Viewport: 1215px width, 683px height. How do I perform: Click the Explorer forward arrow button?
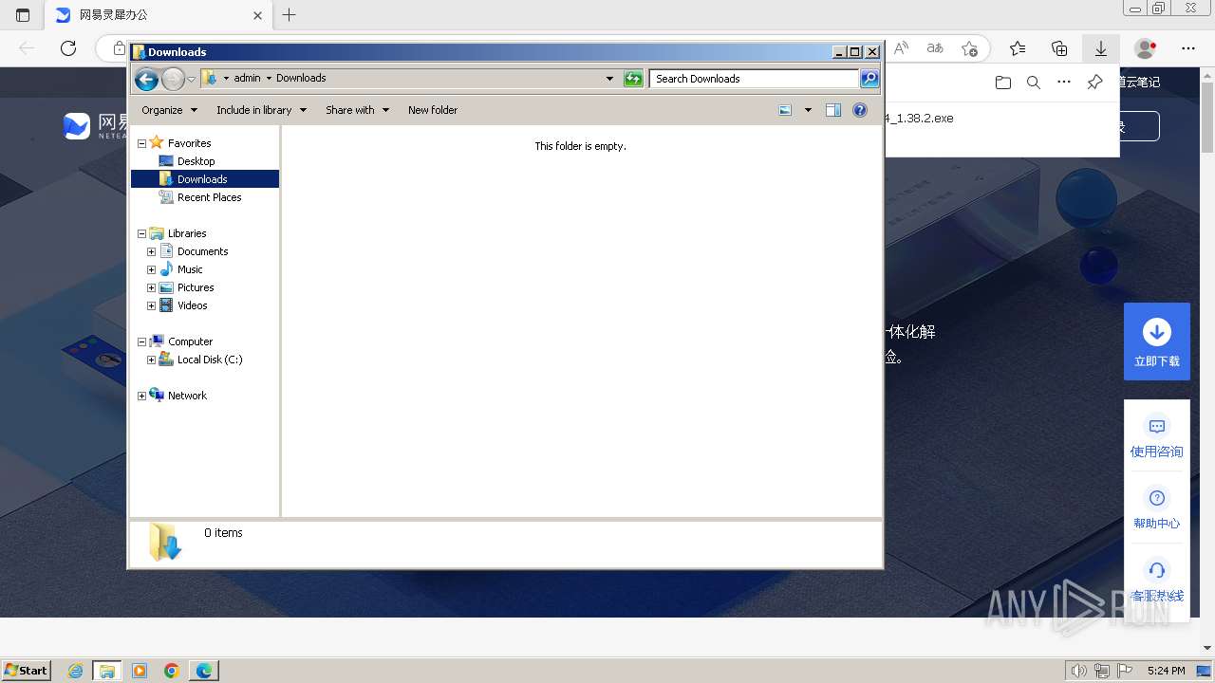pos(173,79)
